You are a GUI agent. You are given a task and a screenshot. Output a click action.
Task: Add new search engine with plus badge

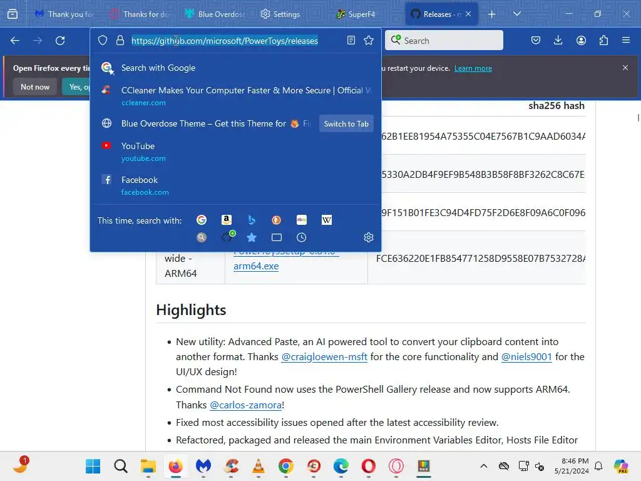228,236
